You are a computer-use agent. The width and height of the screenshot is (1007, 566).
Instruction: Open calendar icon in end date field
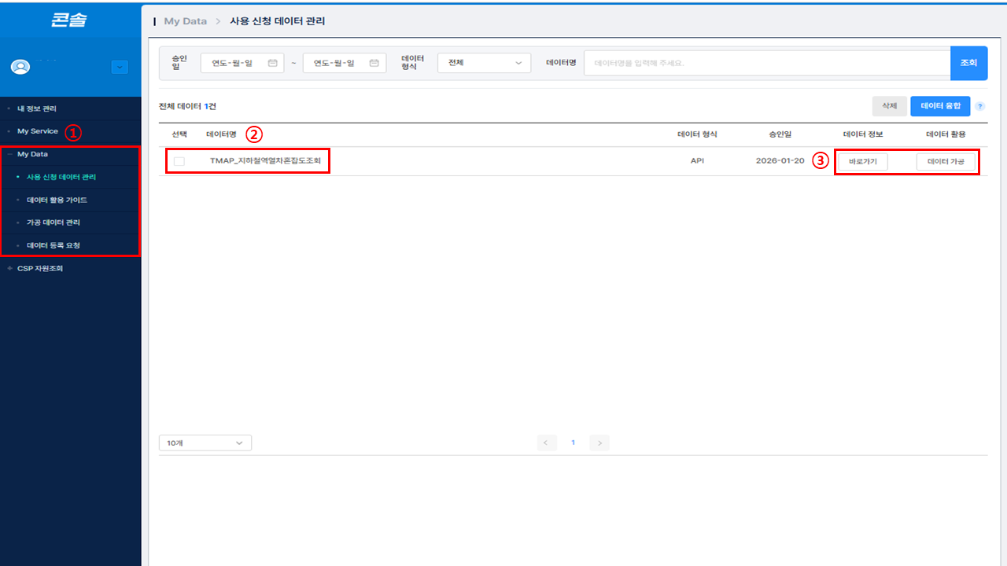[374, 63]
